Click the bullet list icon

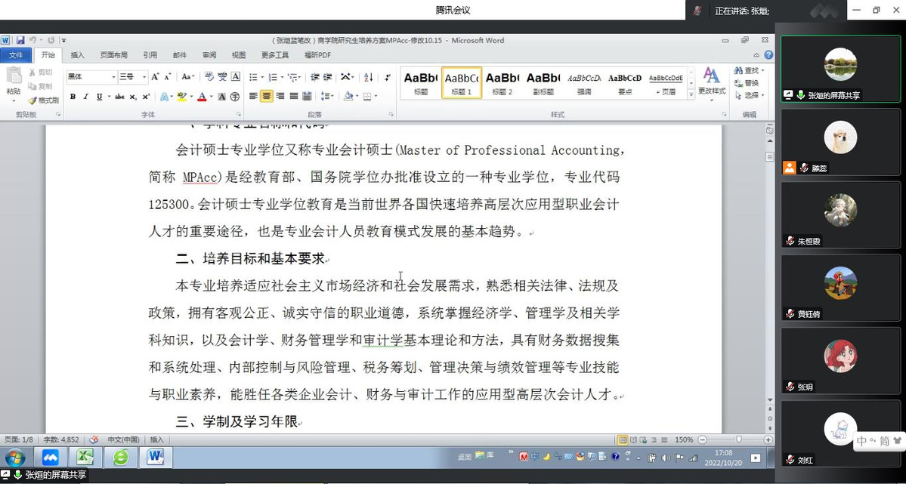255,77
